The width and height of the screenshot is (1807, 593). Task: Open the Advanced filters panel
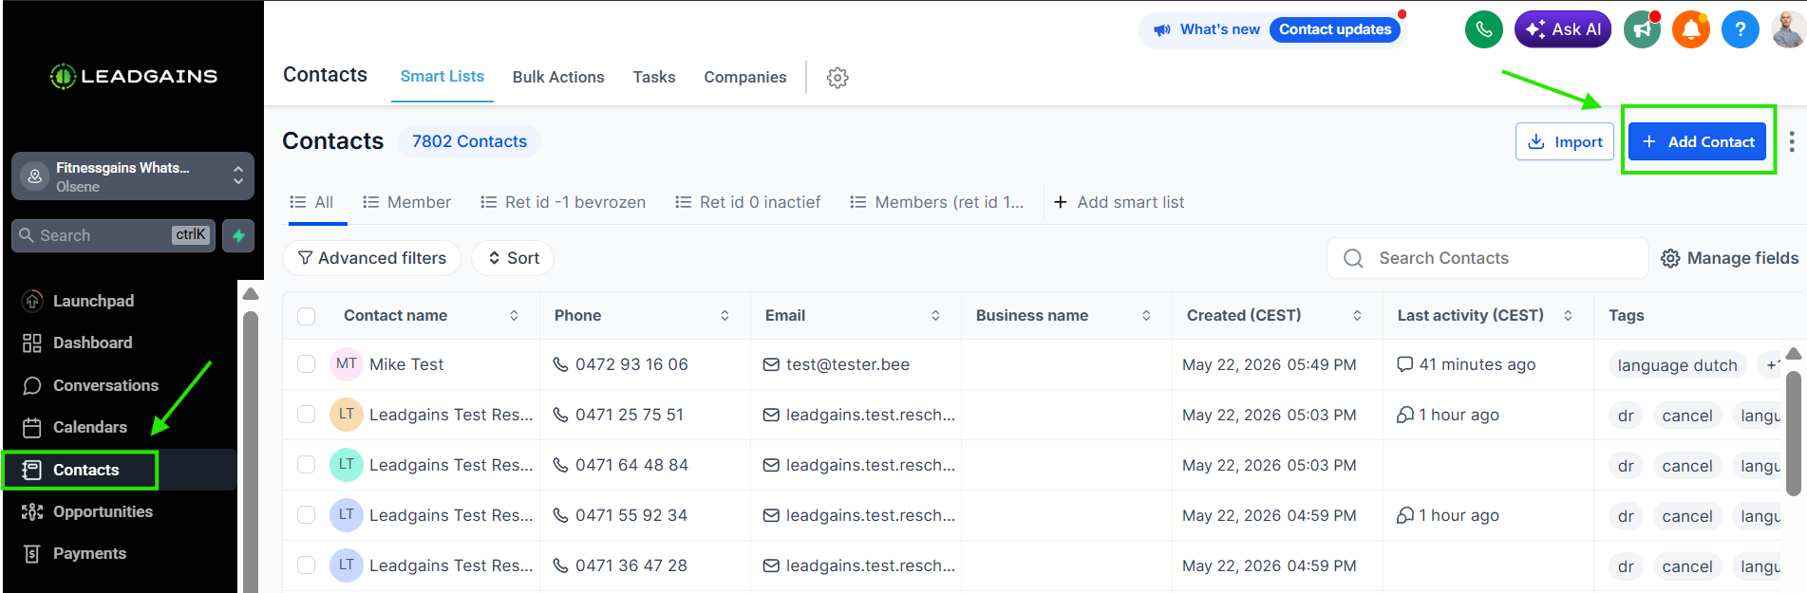[x=372, y=258]
